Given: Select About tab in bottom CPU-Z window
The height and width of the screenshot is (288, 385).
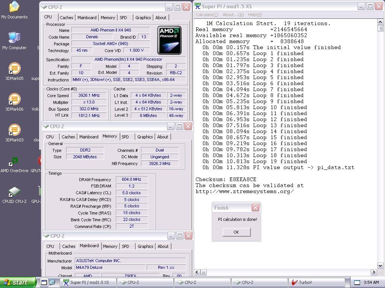Looking at the screenshot, I should pos(163,246).
